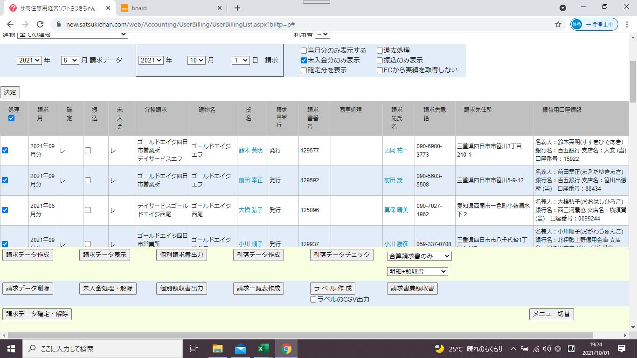Screen dimensions: 637x358
Task: Open File Explorer from the taskbar
Action: (x=218, y=349)
